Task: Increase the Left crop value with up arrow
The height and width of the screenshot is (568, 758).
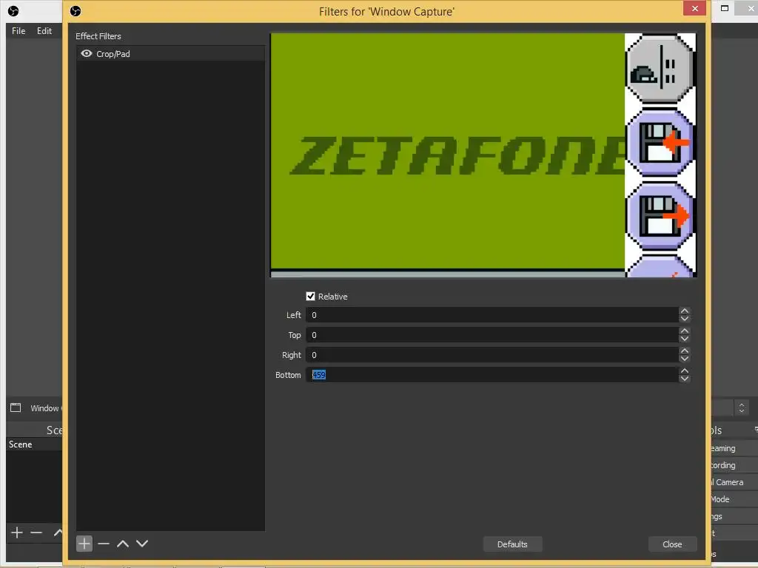Action: (x=685, y=311)
